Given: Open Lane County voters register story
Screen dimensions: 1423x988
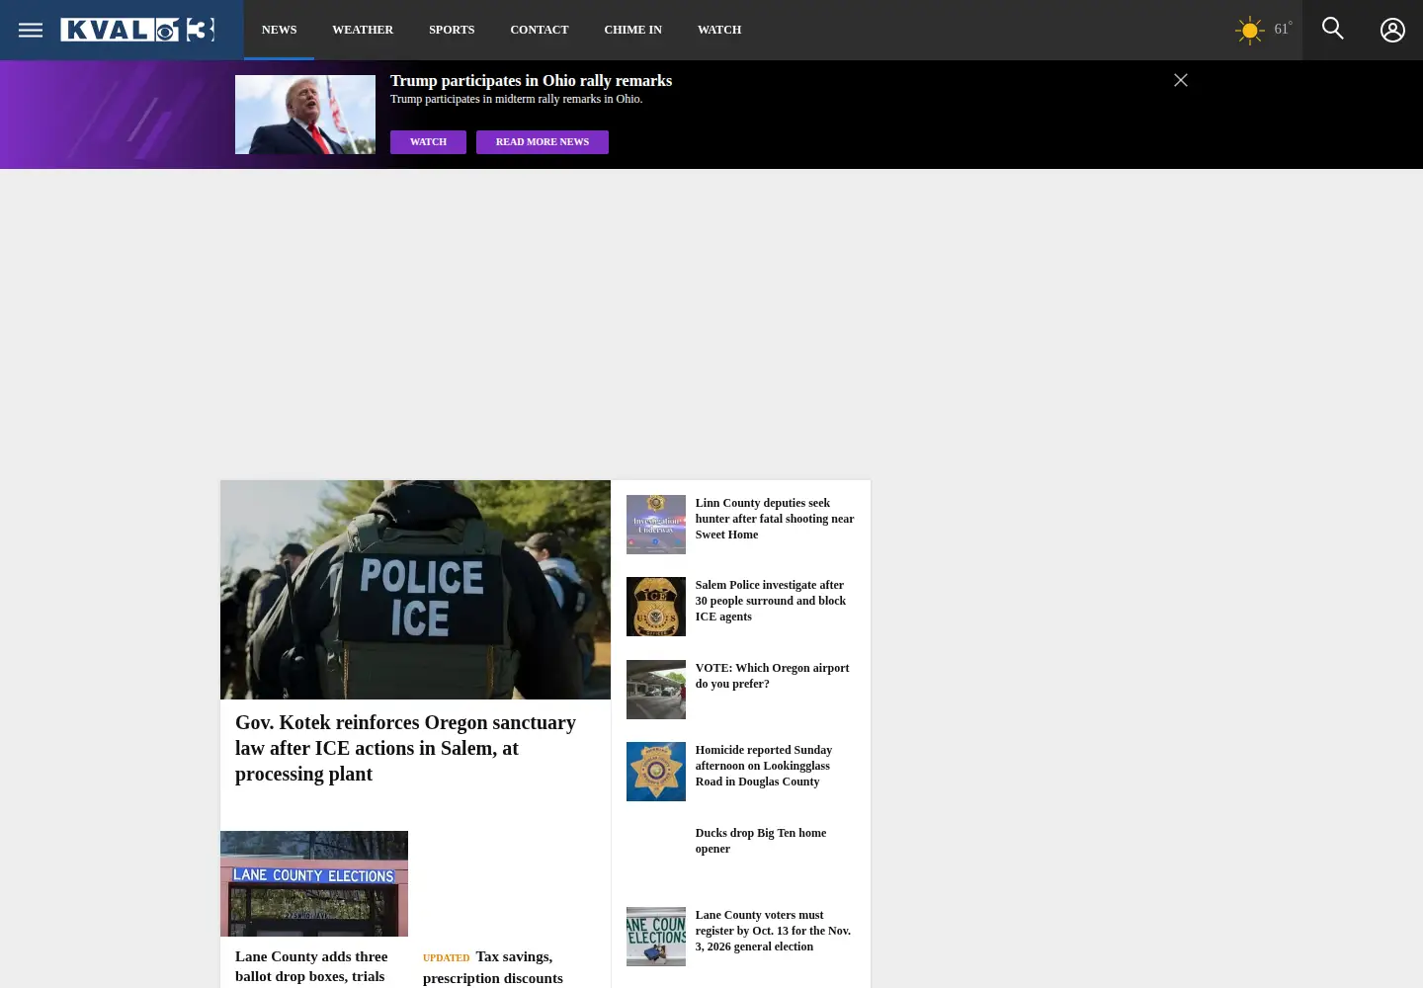Looking at the screenshot, I should pyautogui.click(x=773, y=931).
